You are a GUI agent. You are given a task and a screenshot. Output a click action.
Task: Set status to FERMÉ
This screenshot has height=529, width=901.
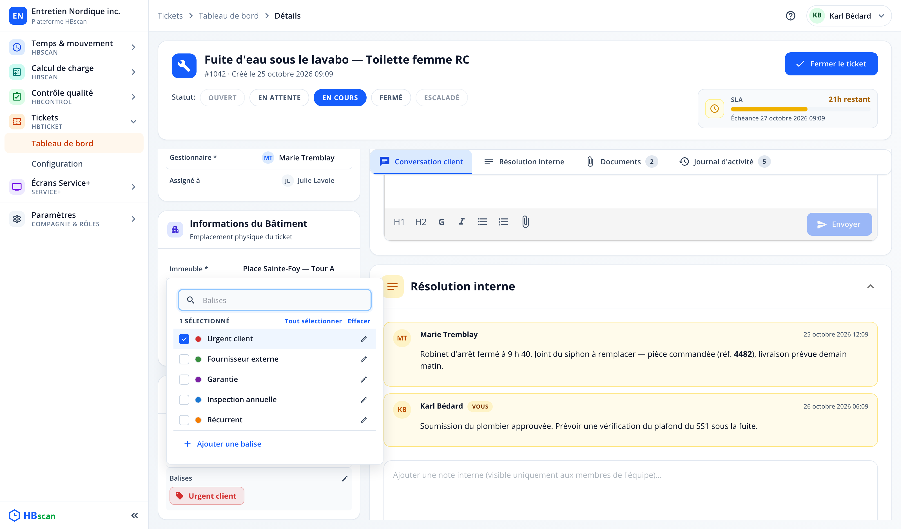pyautogui.click(x=391, y=98)
